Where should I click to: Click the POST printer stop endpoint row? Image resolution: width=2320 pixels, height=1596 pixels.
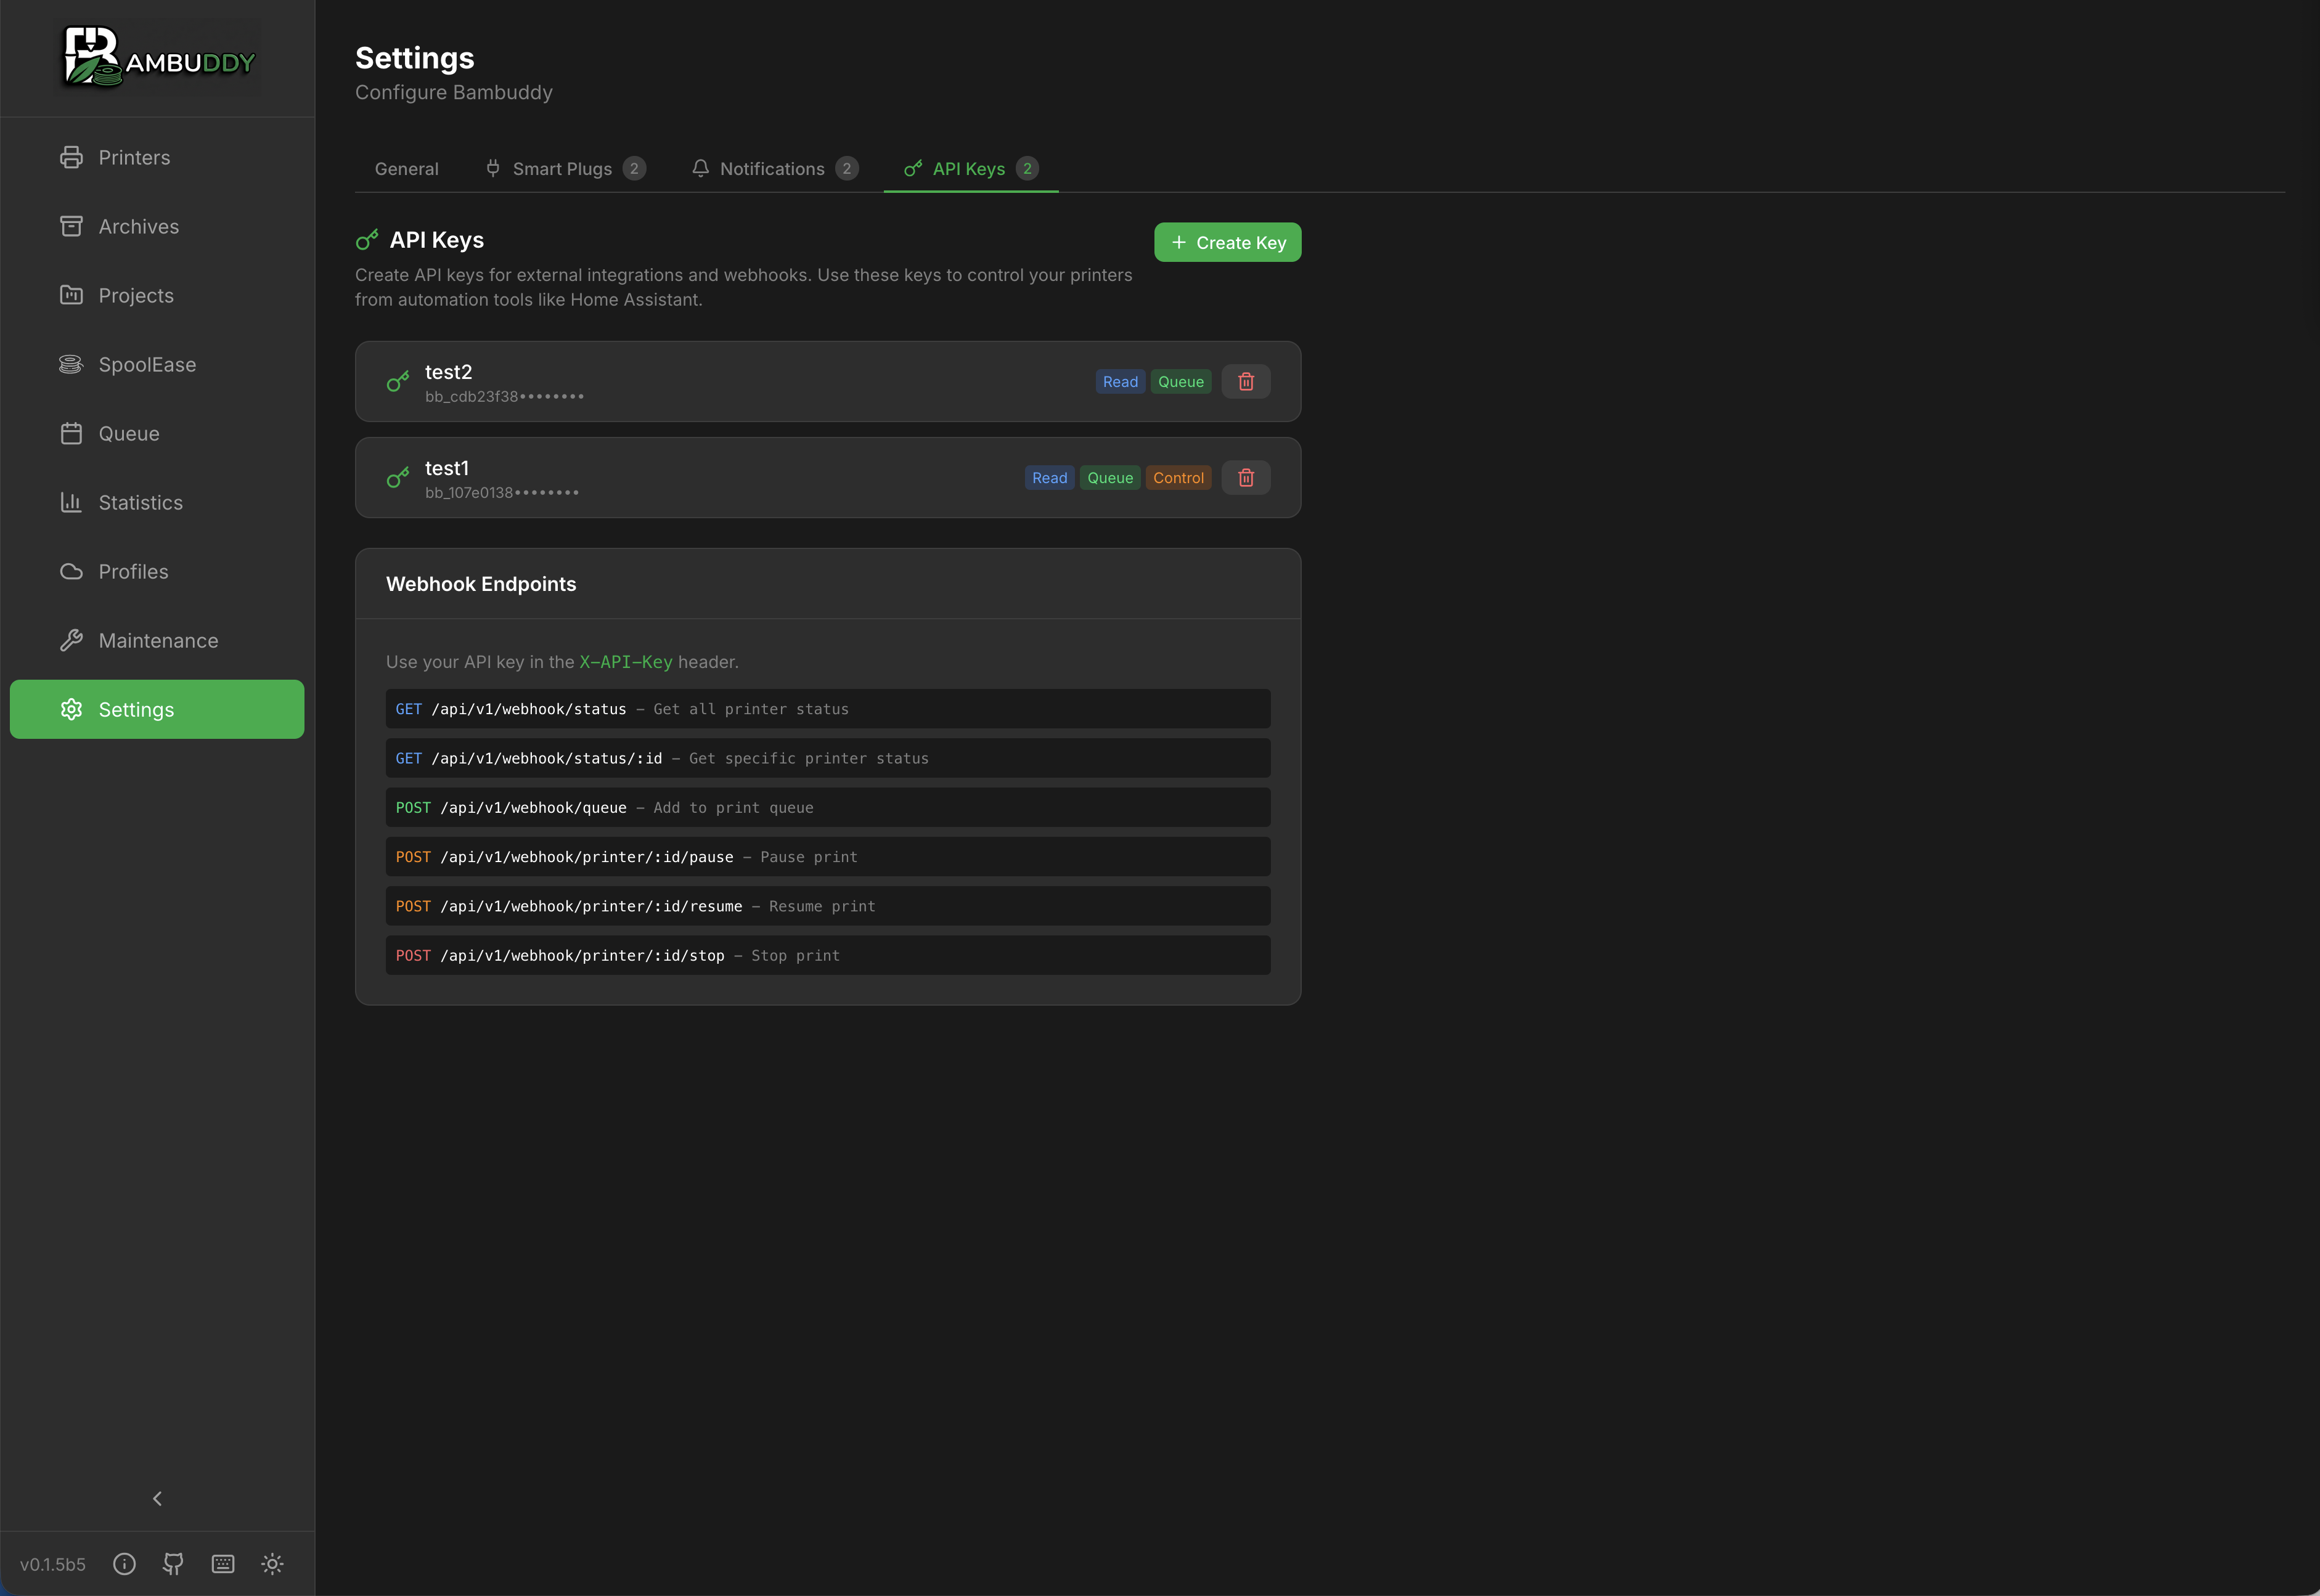pos(828,955)
